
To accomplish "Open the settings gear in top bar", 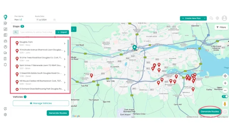I will 218,18.
